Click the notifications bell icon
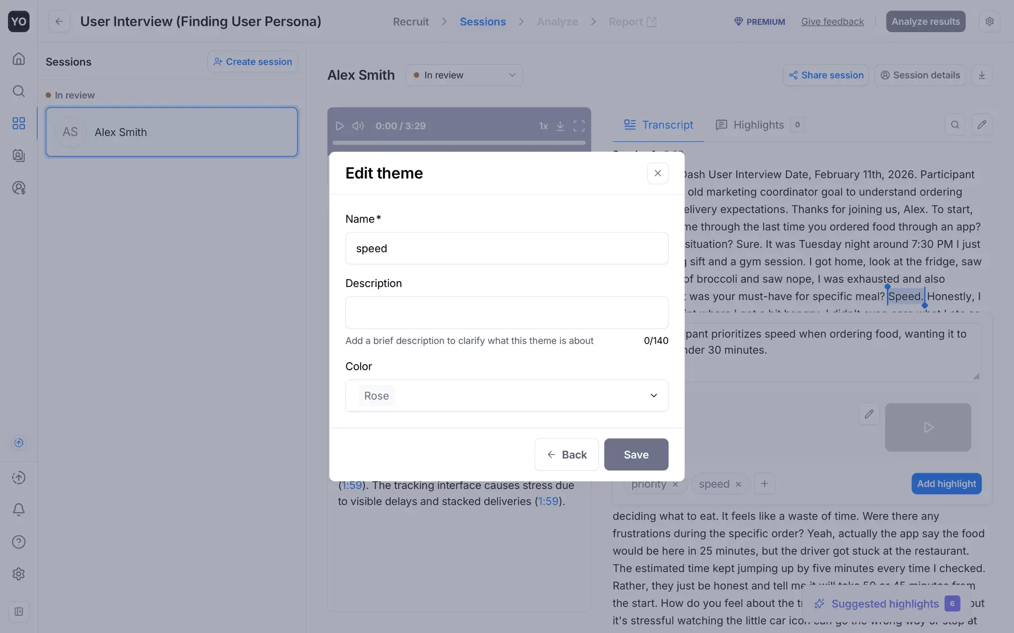The width and height of the screenshot is (1014, 633). click(18, 510)
